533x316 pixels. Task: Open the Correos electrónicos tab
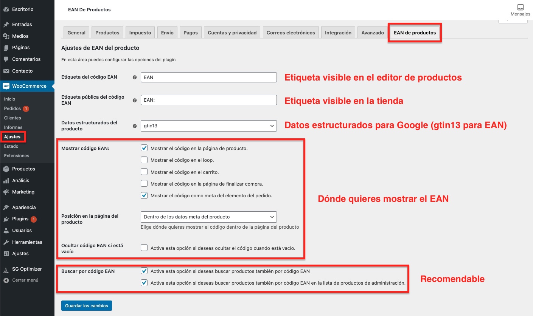pyautogui.click(x=291, y=33)
